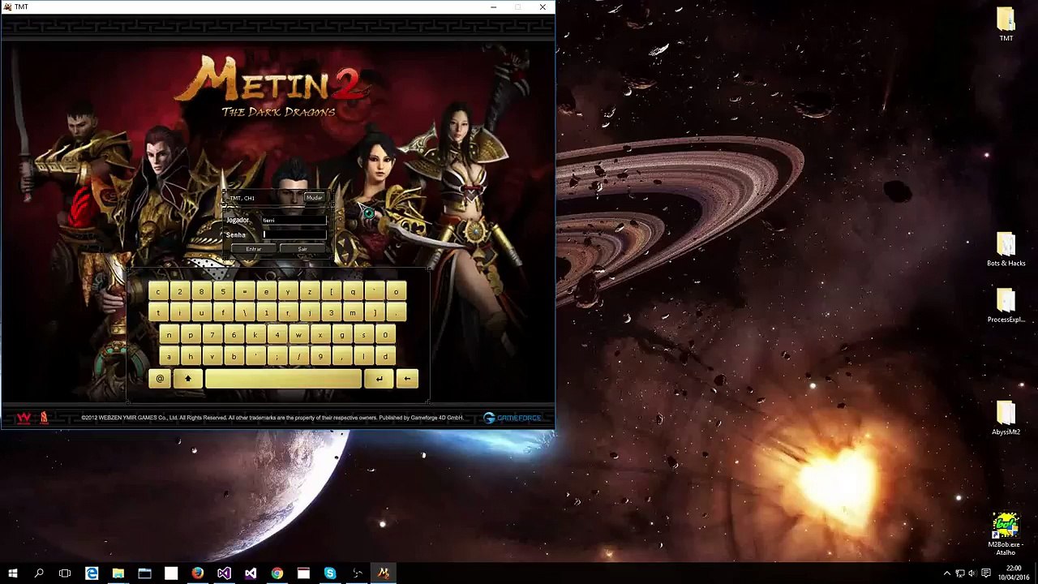1038x584 pixels.
Task: Click the Sair exit button
Action: pyautogui.click(x=302, y=249)
